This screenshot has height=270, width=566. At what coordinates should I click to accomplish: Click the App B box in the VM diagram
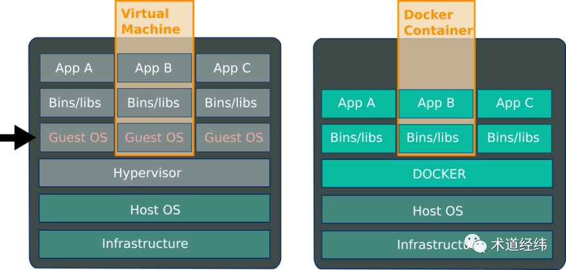(154, 68)
